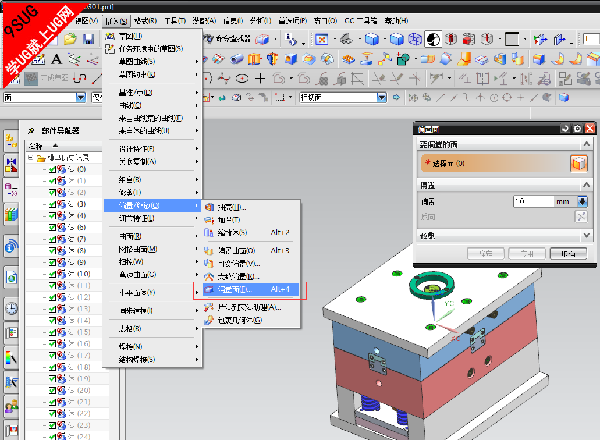Select the ellipse sketch tool

pyautogui.click(x=242, y=79)
